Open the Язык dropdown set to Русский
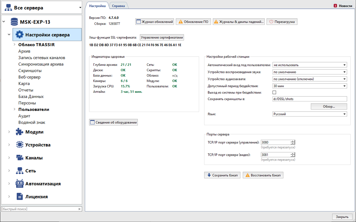356x222 pixels. tap(310, 114)
